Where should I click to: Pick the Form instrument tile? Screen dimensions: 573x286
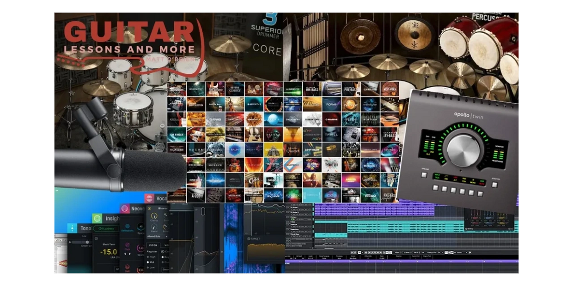point(332,104)
